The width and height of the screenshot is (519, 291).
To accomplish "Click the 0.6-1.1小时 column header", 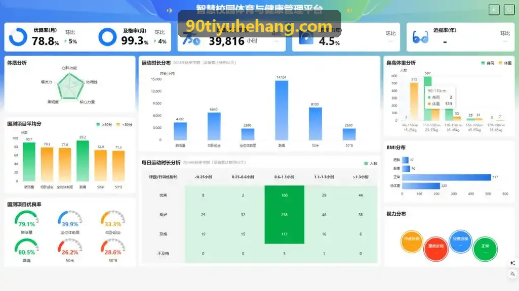I will pyautogui.click(x=285, y=177).
